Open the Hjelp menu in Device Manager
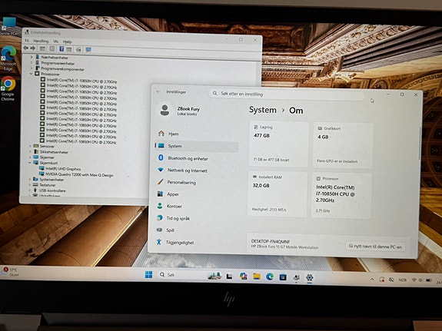442x331 pixels. 67,42
